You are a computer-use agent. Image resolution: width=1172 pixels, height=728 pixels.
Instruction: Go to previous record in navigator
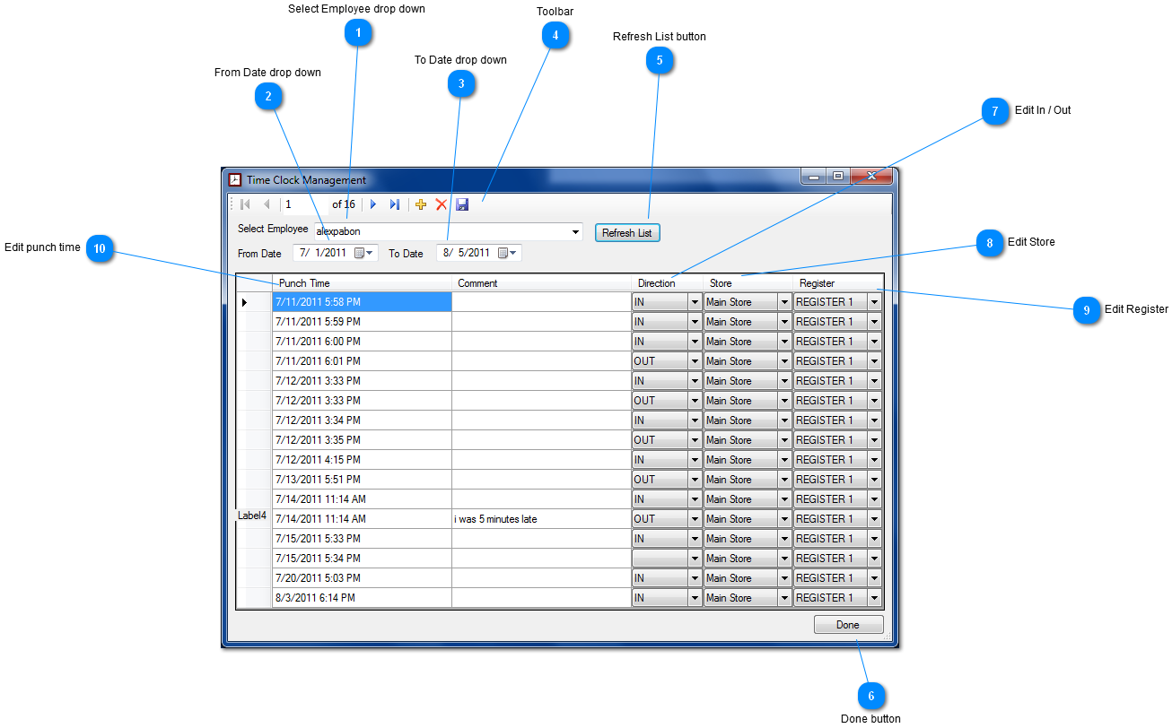[x=267, y=204]
